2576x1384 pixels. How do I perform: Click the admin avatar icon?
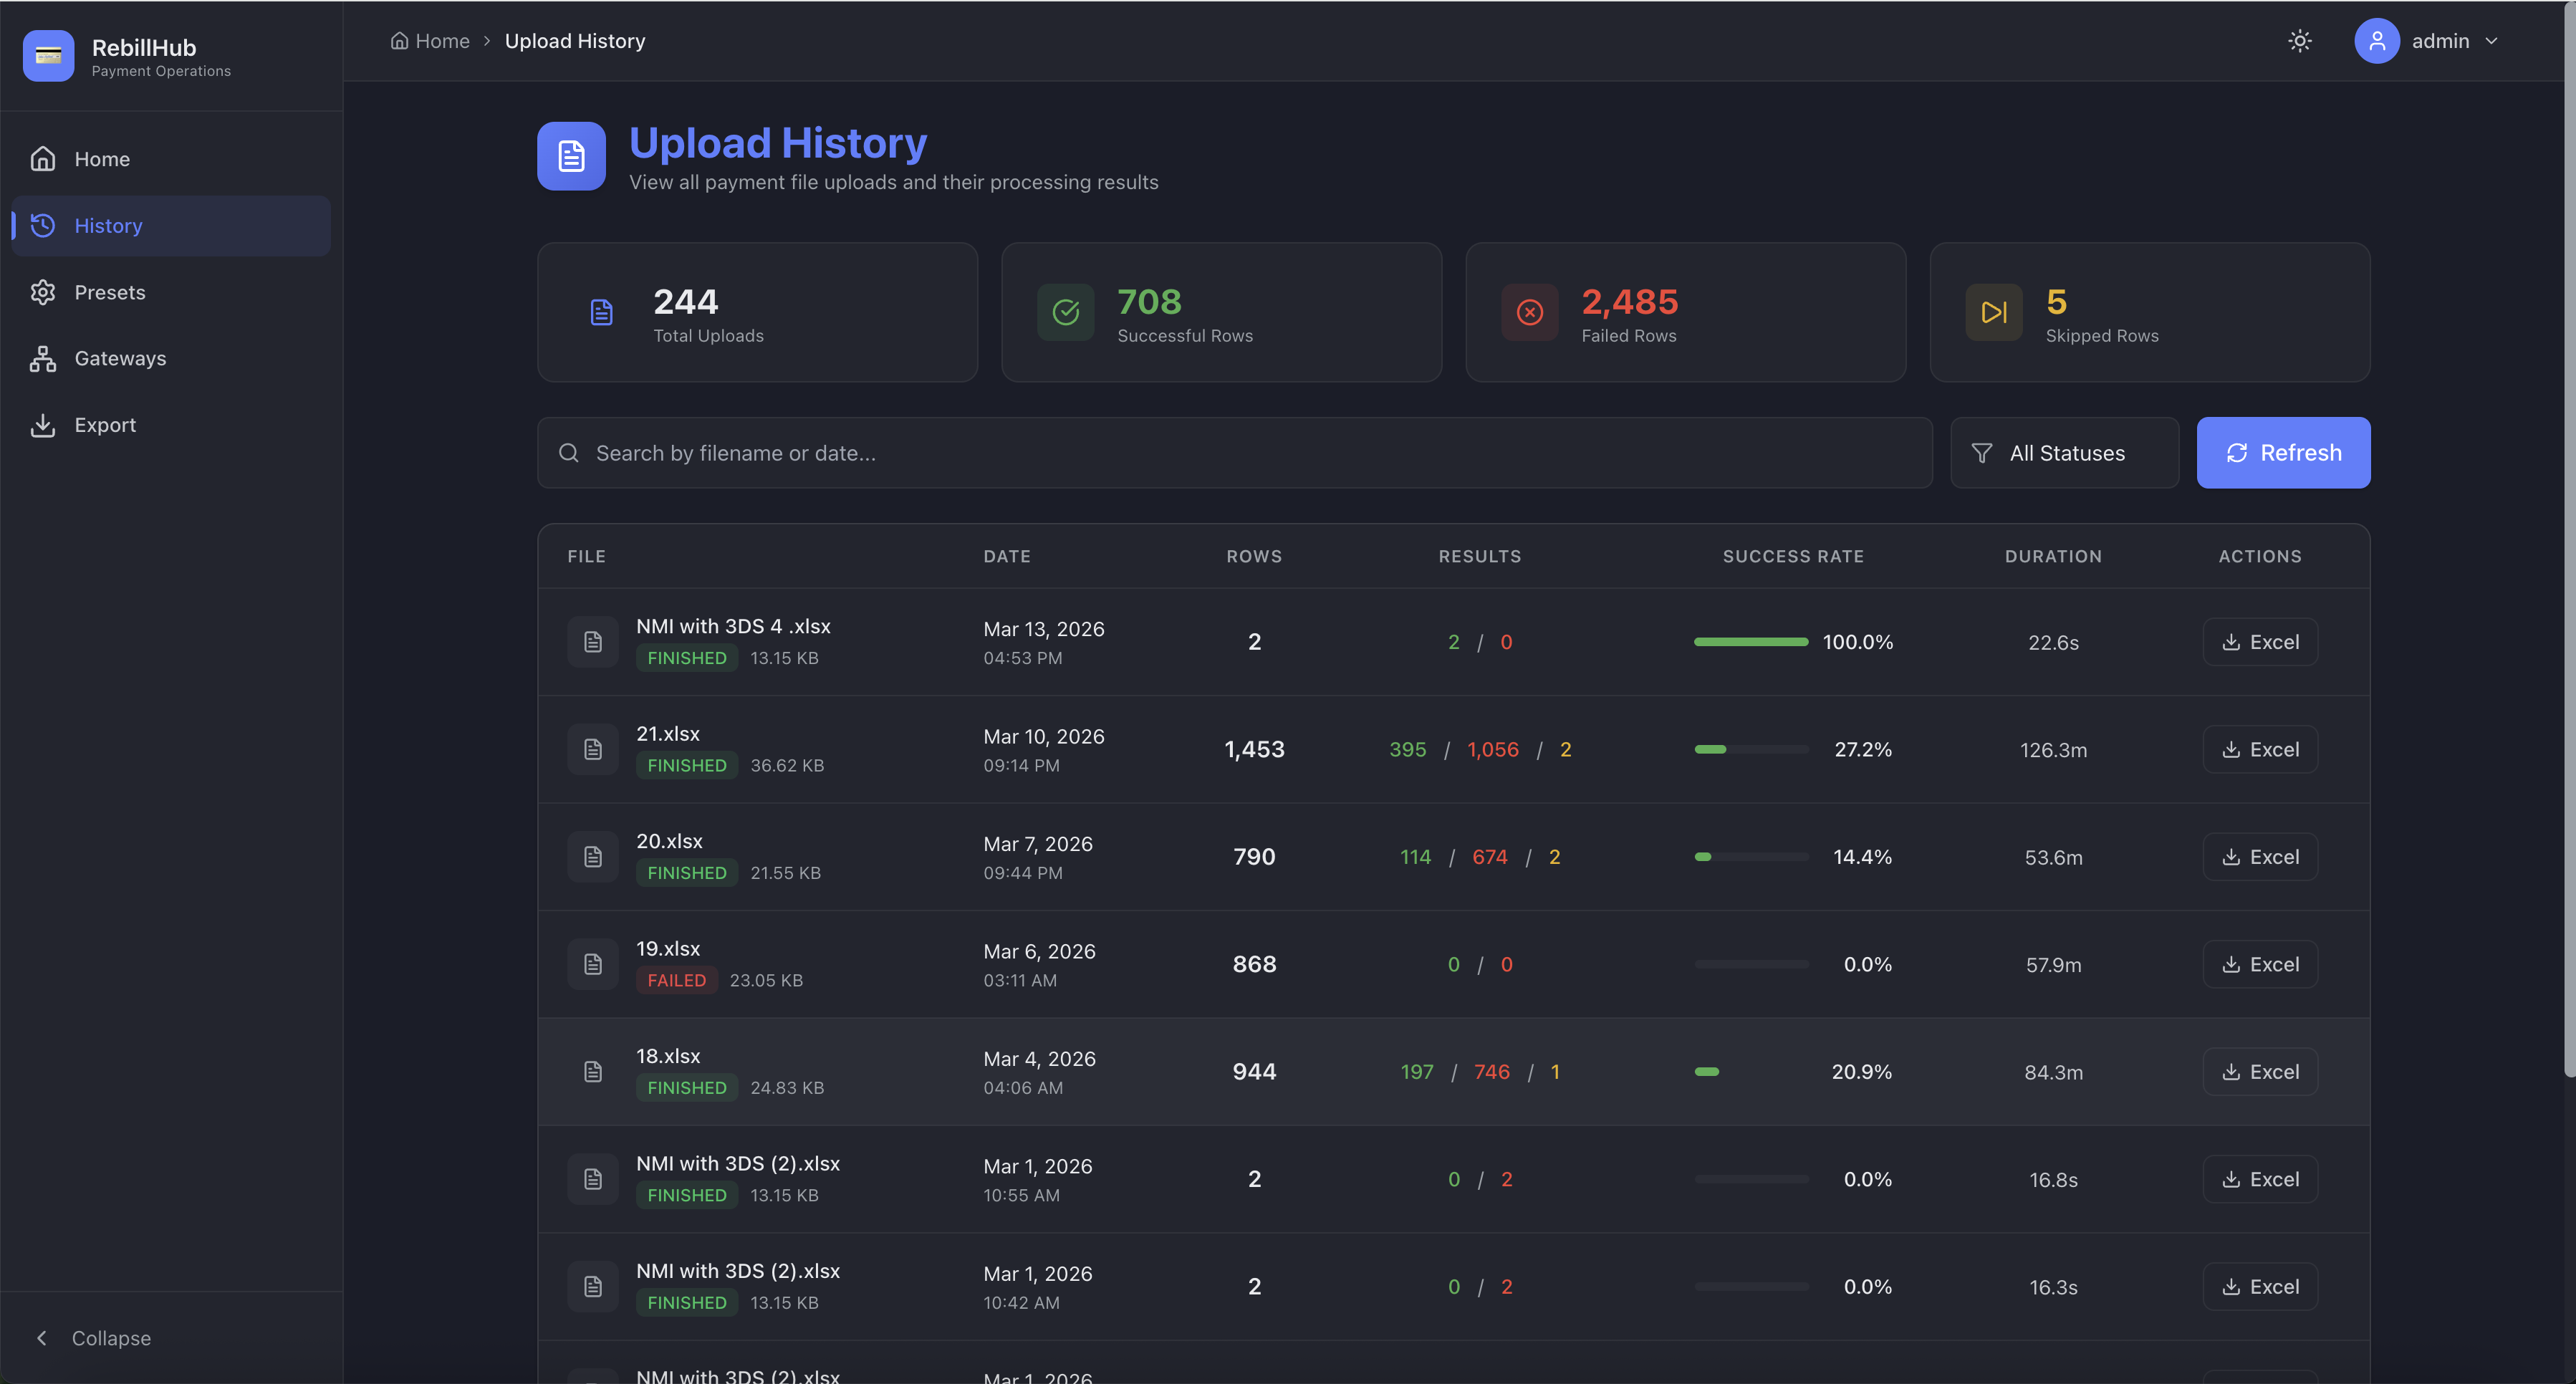point(2377,41)
